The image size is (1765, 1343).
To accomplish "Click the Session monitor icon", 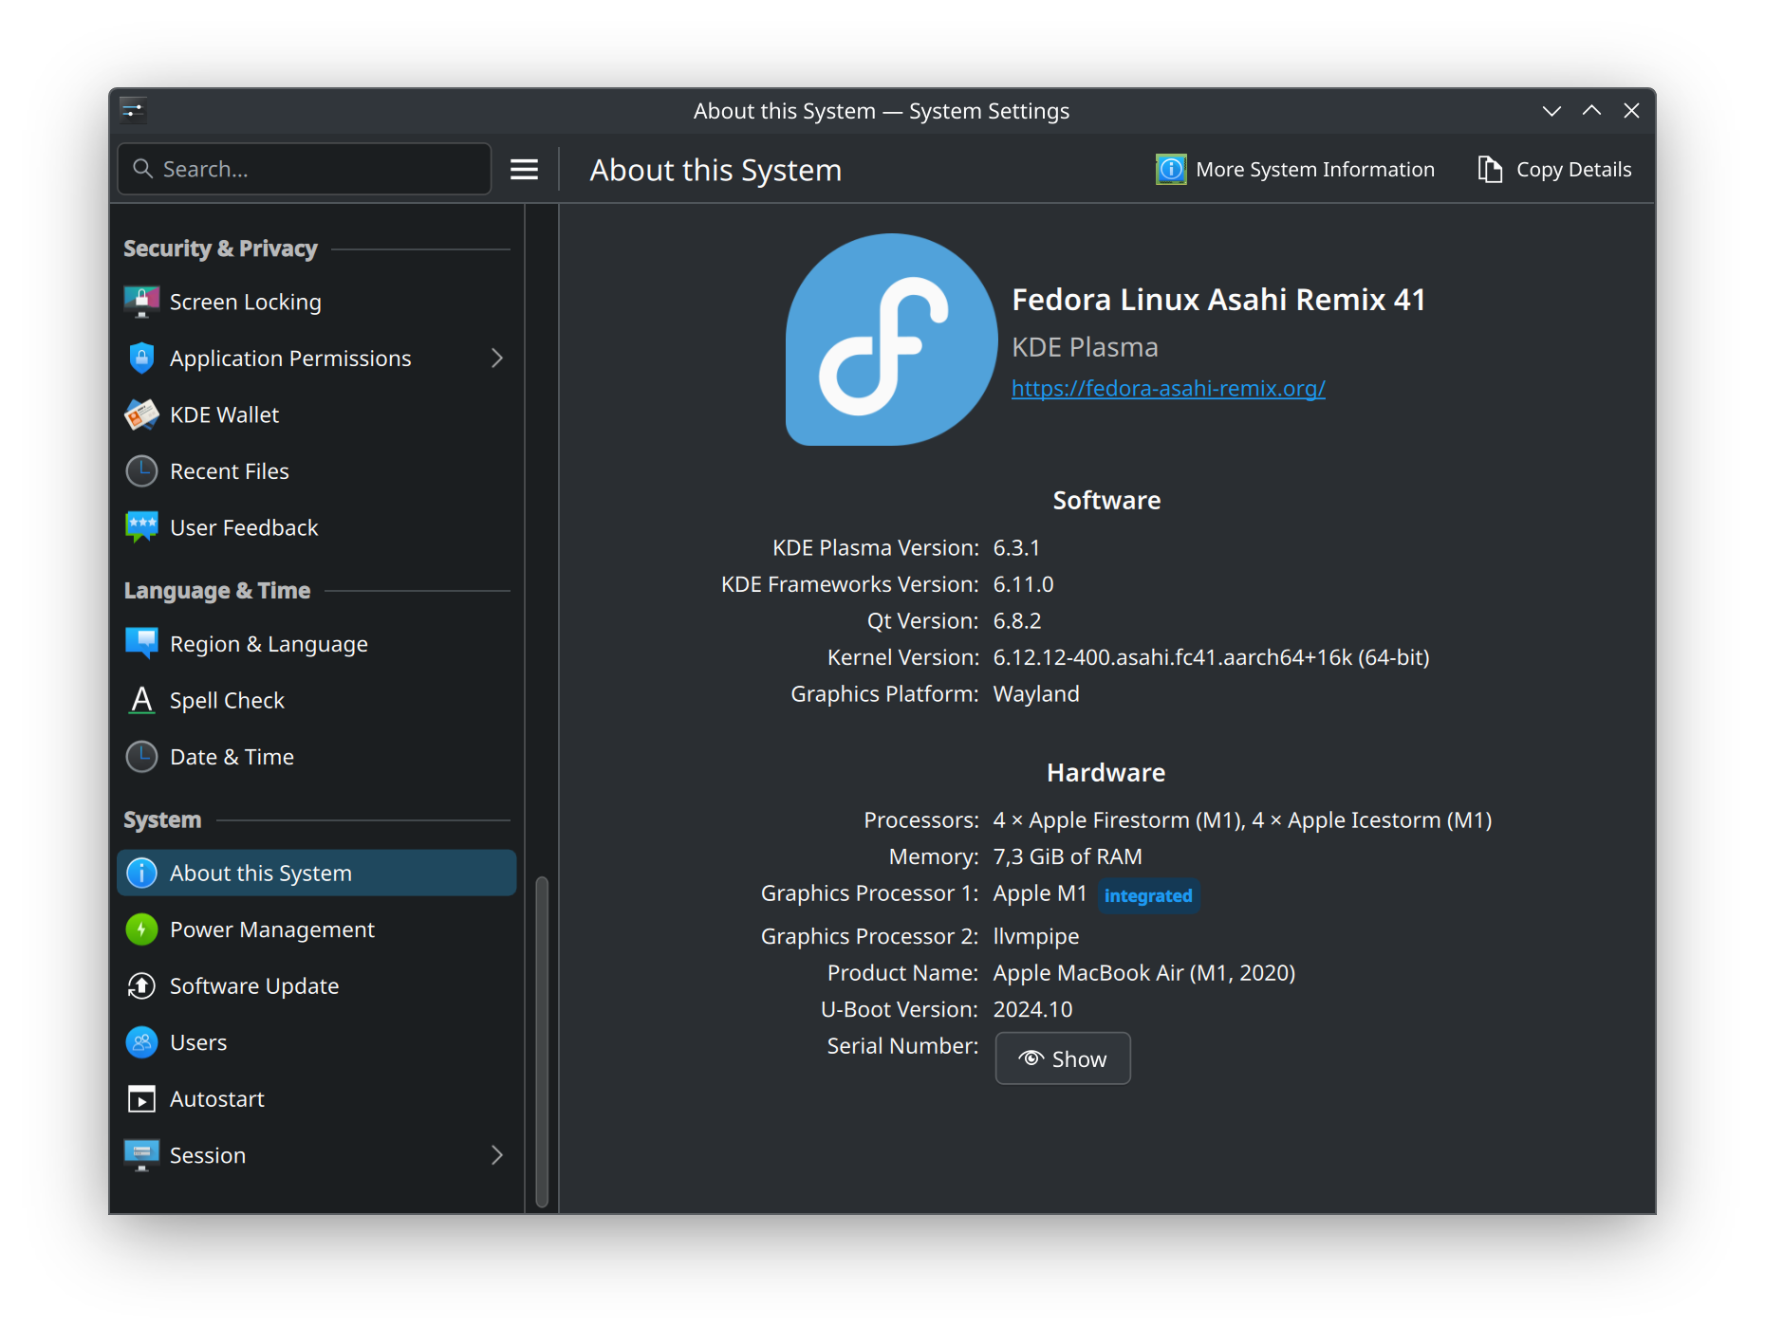I will 142,1155.
